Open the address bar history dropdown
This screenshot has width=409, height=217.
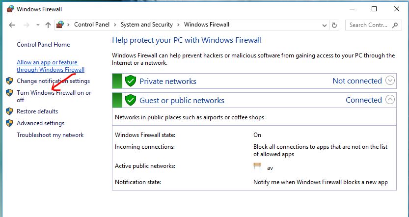point(325,25)
